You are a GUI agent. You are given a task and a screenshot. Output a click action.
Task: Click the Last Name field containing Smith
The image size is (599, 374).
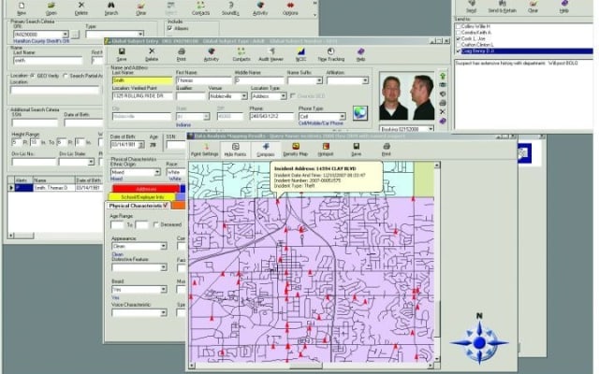click(140, 80)
